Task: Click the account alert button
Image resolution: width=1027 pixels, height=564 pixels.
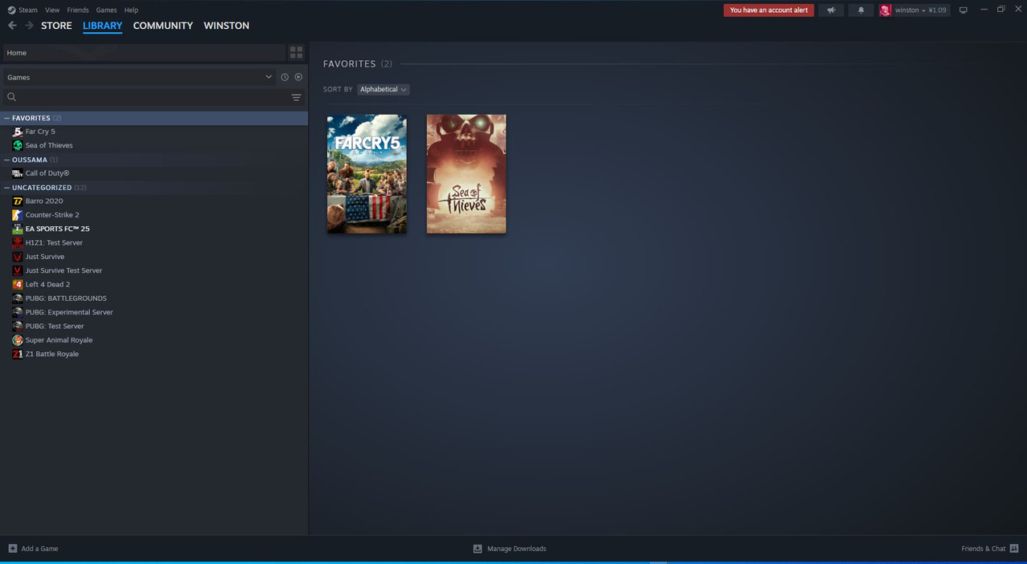Action: tap(769, 10)
